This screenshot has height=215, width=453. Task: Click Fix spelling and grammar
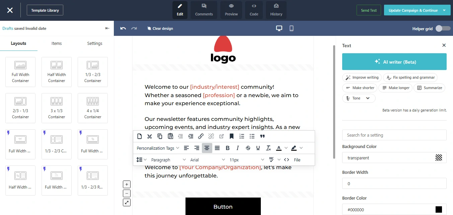tap(410, 77)
